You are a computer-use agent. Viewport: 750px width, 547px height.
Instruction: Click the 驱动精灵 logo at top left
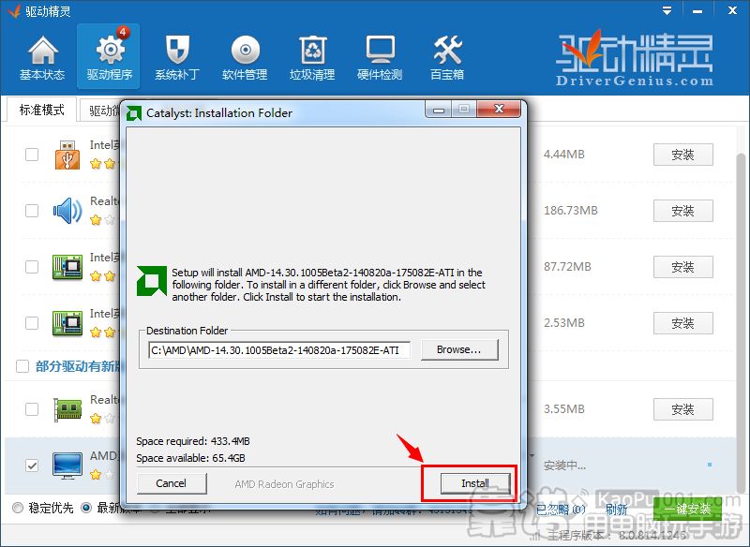13,10
